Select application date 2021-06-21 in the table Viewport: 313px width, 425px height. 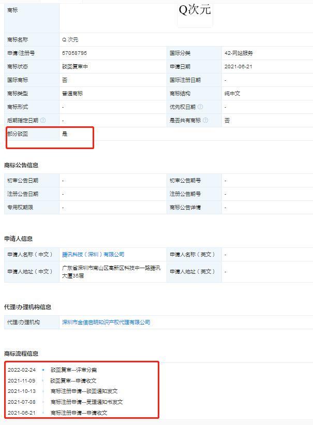[238, 66]
